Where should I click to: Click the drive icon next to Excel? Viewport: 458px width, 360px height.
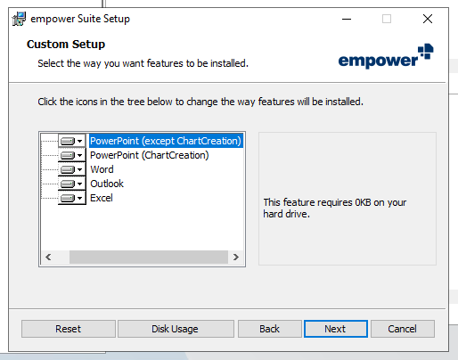pyautogui.click(x=68, y=198)
